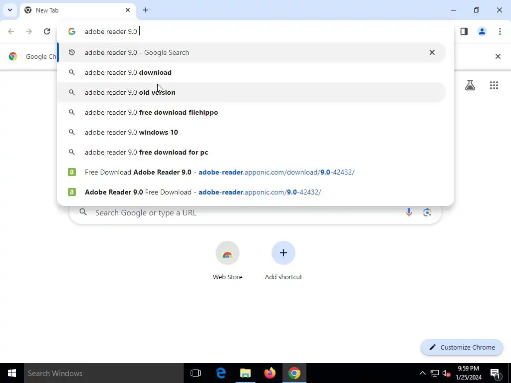The width and height of the screenshot is (511, 383).
Task: Click history clock icon of first suggestion
Action: (x=72, y=52)
